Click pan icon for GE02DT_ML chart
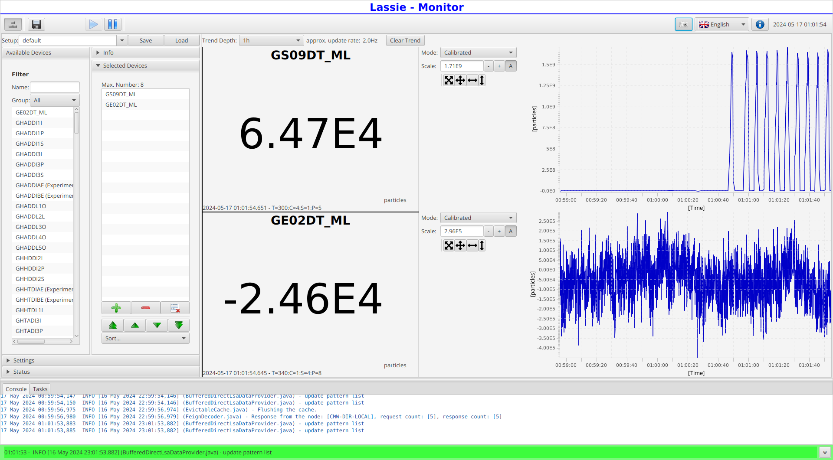 pos(460,245)
